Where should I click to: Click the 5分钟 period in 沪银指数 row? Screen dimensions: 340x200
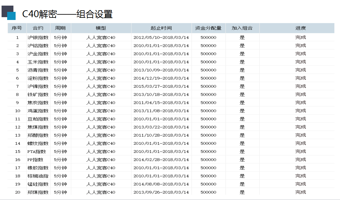[x=61, y=37]
